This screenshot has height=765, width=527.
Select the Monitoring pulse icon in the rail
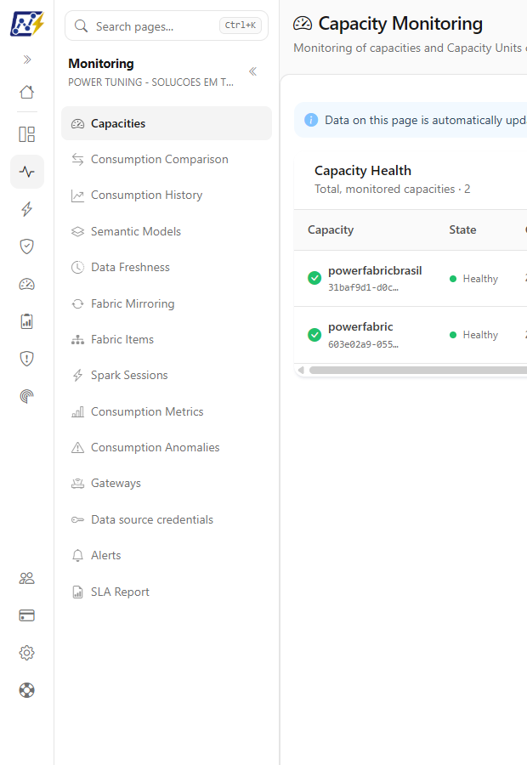coord(27,172)
